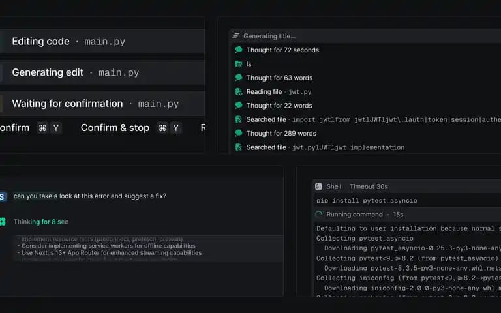This screenshot has height=313, width=501.
Task: Expand Thought for 289 words entry
Action: point(281,133)
